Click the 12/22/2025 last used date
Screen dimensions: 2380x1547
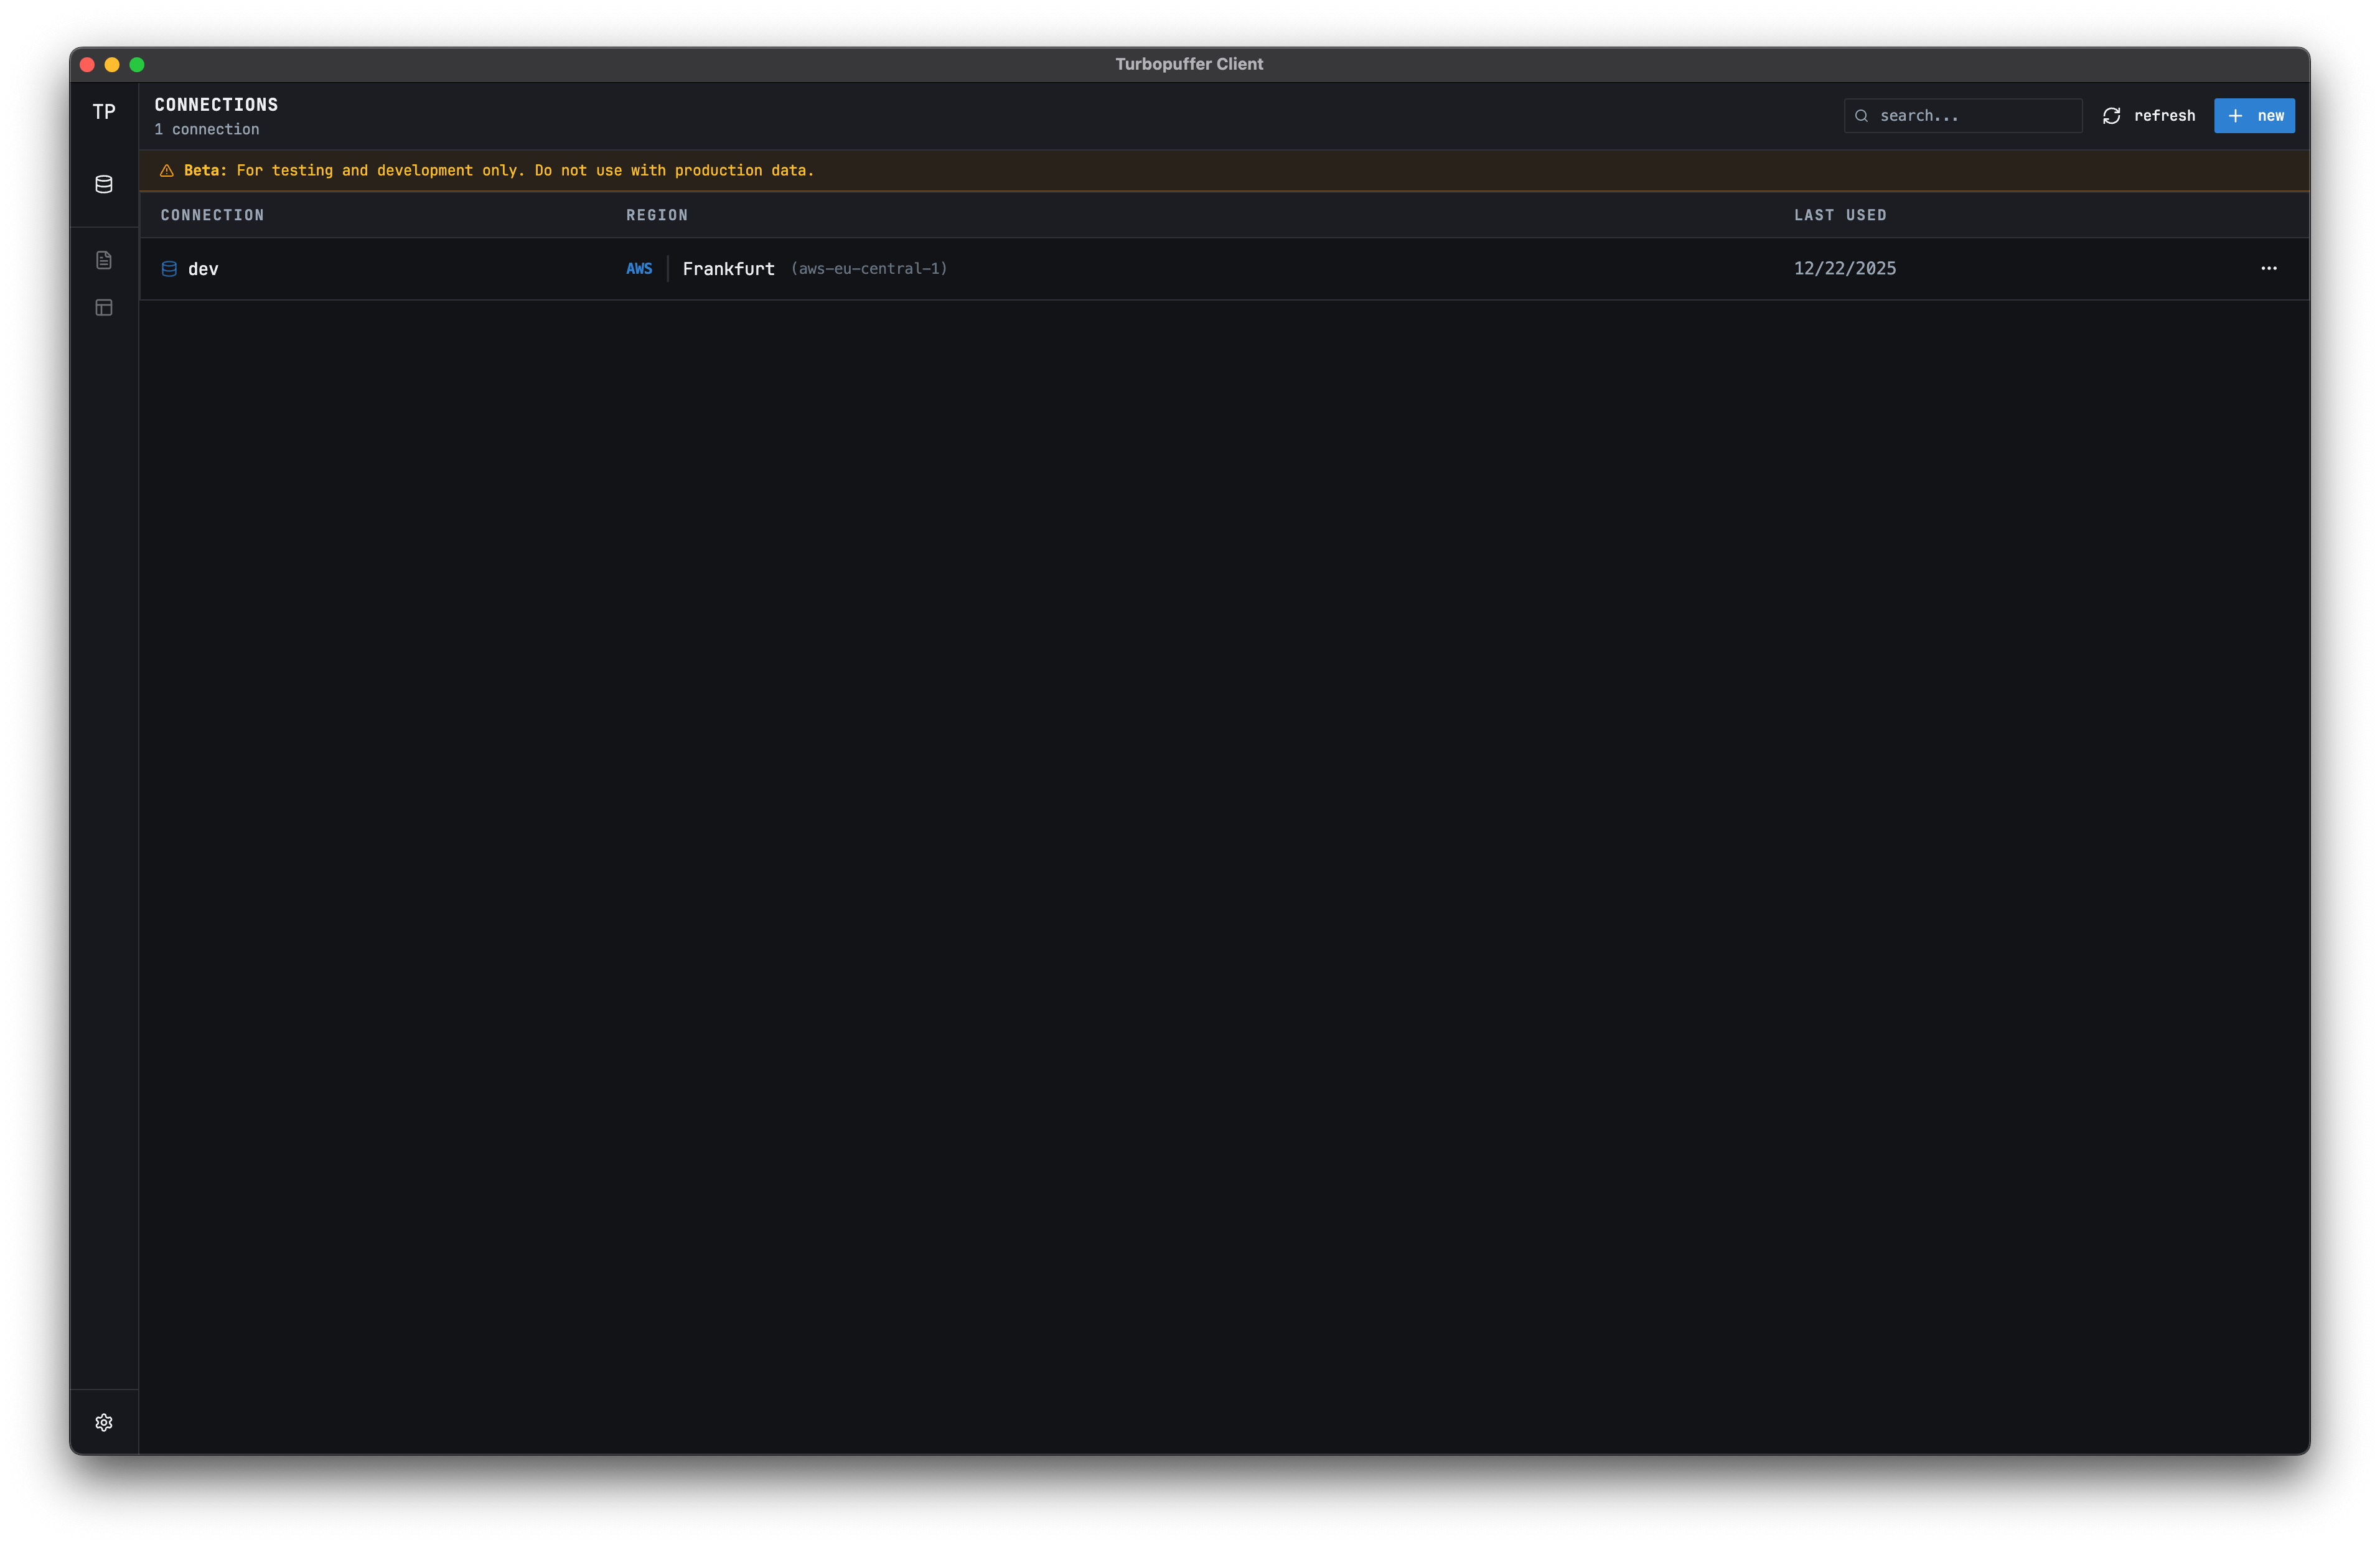pyautogui.click(x=1844, y=268)
